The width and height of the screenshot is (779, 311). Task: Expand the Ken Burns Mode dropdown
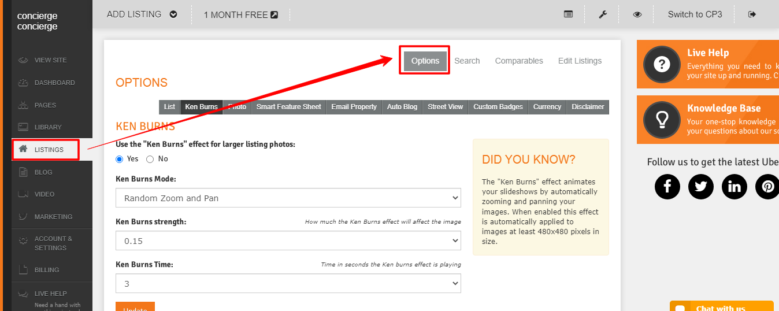288,198
